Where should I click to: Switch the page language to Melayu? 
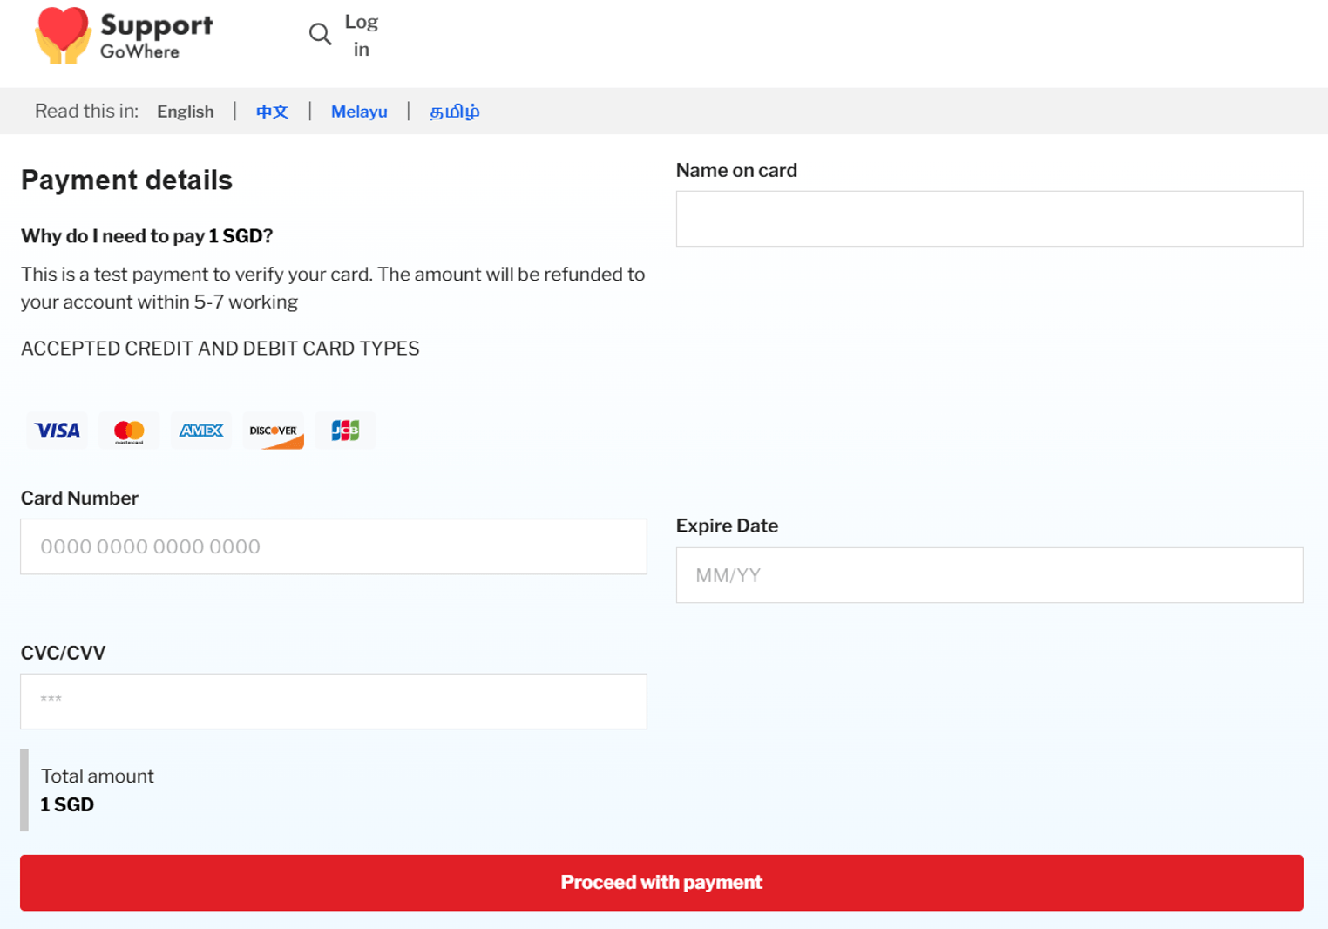point(359,112)
